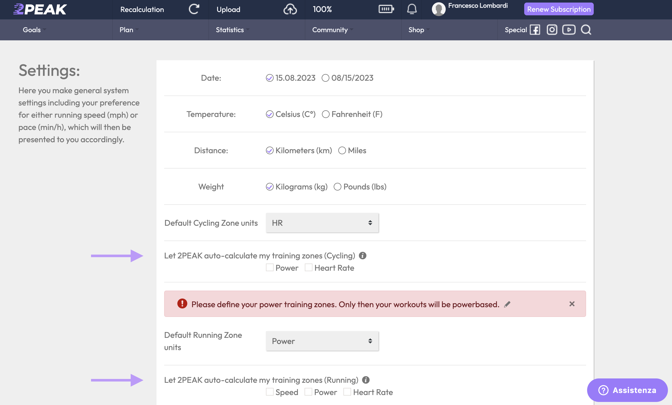Viewport: 672px width, 405px height.
Task: Select Kilometers distance unit
Action: point(270,150)
